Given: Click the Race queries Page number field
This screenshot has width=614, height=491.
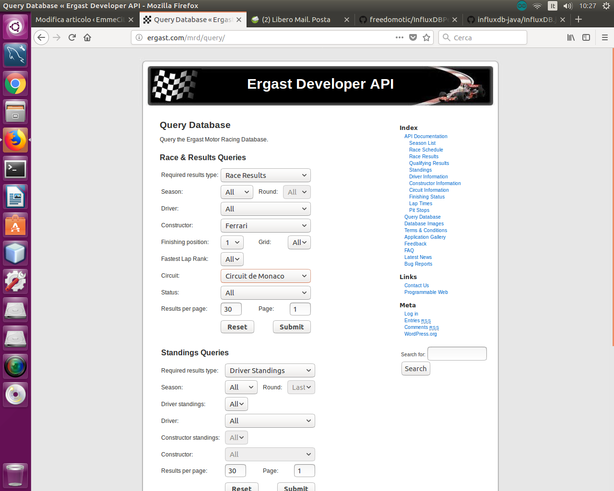Looking at the screenshot, I should [x=300, y=309].
